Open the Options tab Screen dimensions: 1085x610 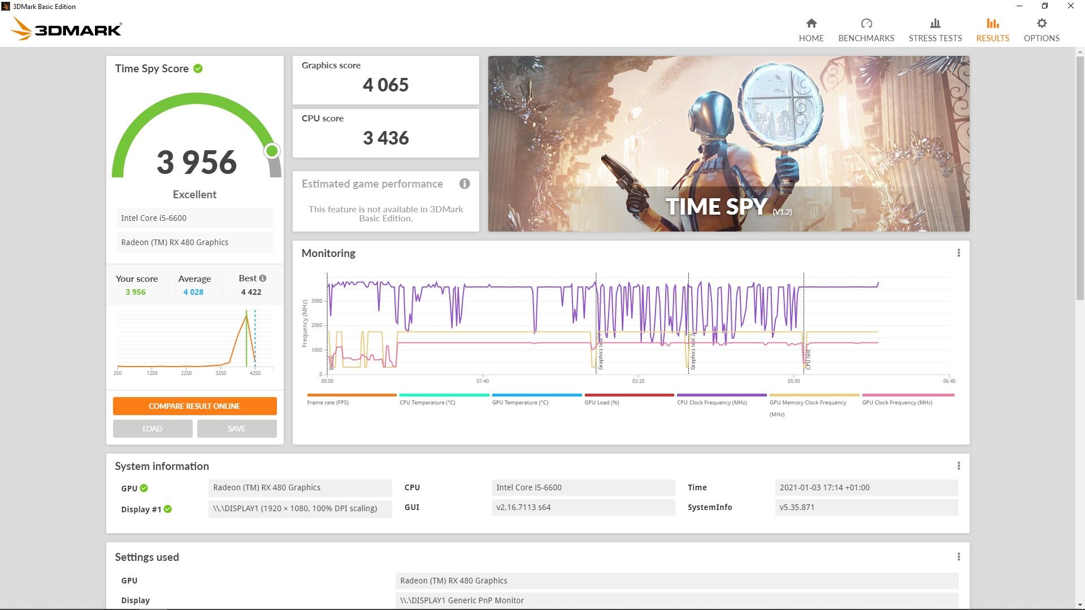tap(1041, 30)
